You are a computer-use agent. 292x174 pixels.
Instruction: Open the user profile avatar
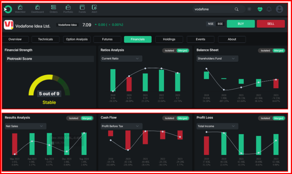279,9
